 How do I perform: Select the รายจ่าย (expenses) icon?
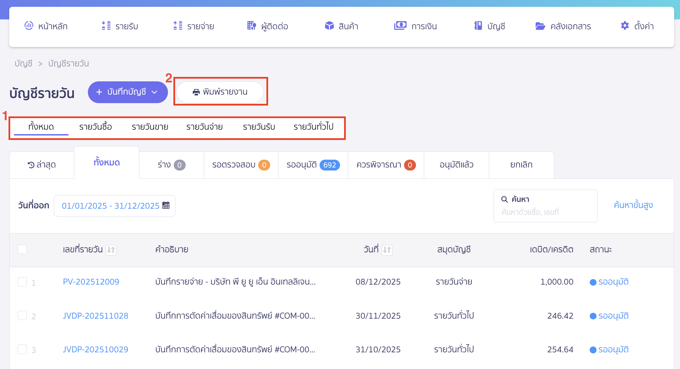177,26
